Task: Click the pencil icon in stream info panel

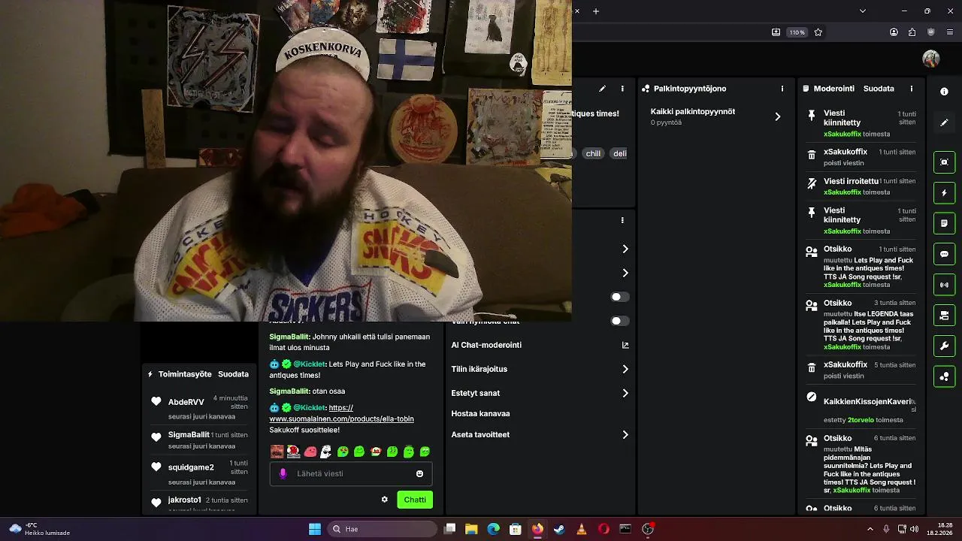Action: (x=602, y=89)
